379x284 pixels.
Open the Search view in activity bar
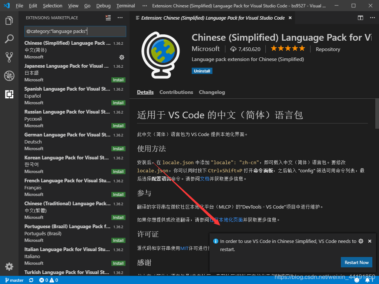point(9,39)
